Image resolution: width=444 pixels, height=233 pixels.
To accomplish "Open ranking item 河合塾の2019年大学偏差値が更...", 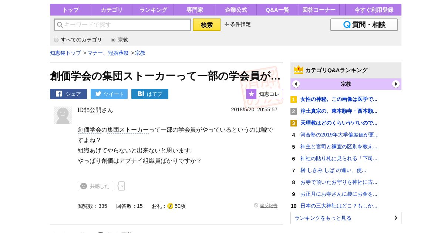I will click(340, 135).
